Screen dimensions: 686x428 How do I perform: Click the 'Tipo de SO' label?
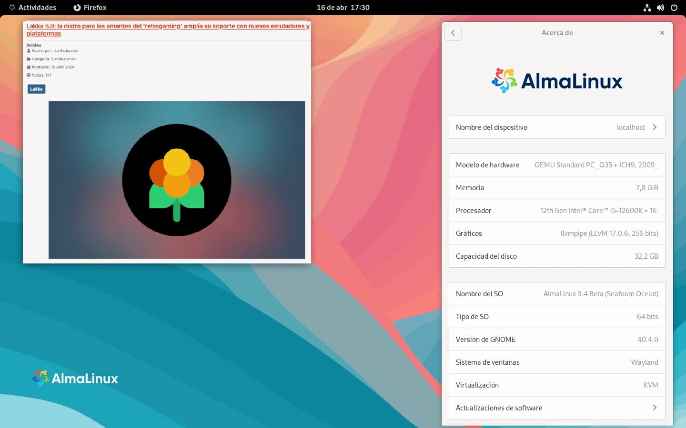472,317
